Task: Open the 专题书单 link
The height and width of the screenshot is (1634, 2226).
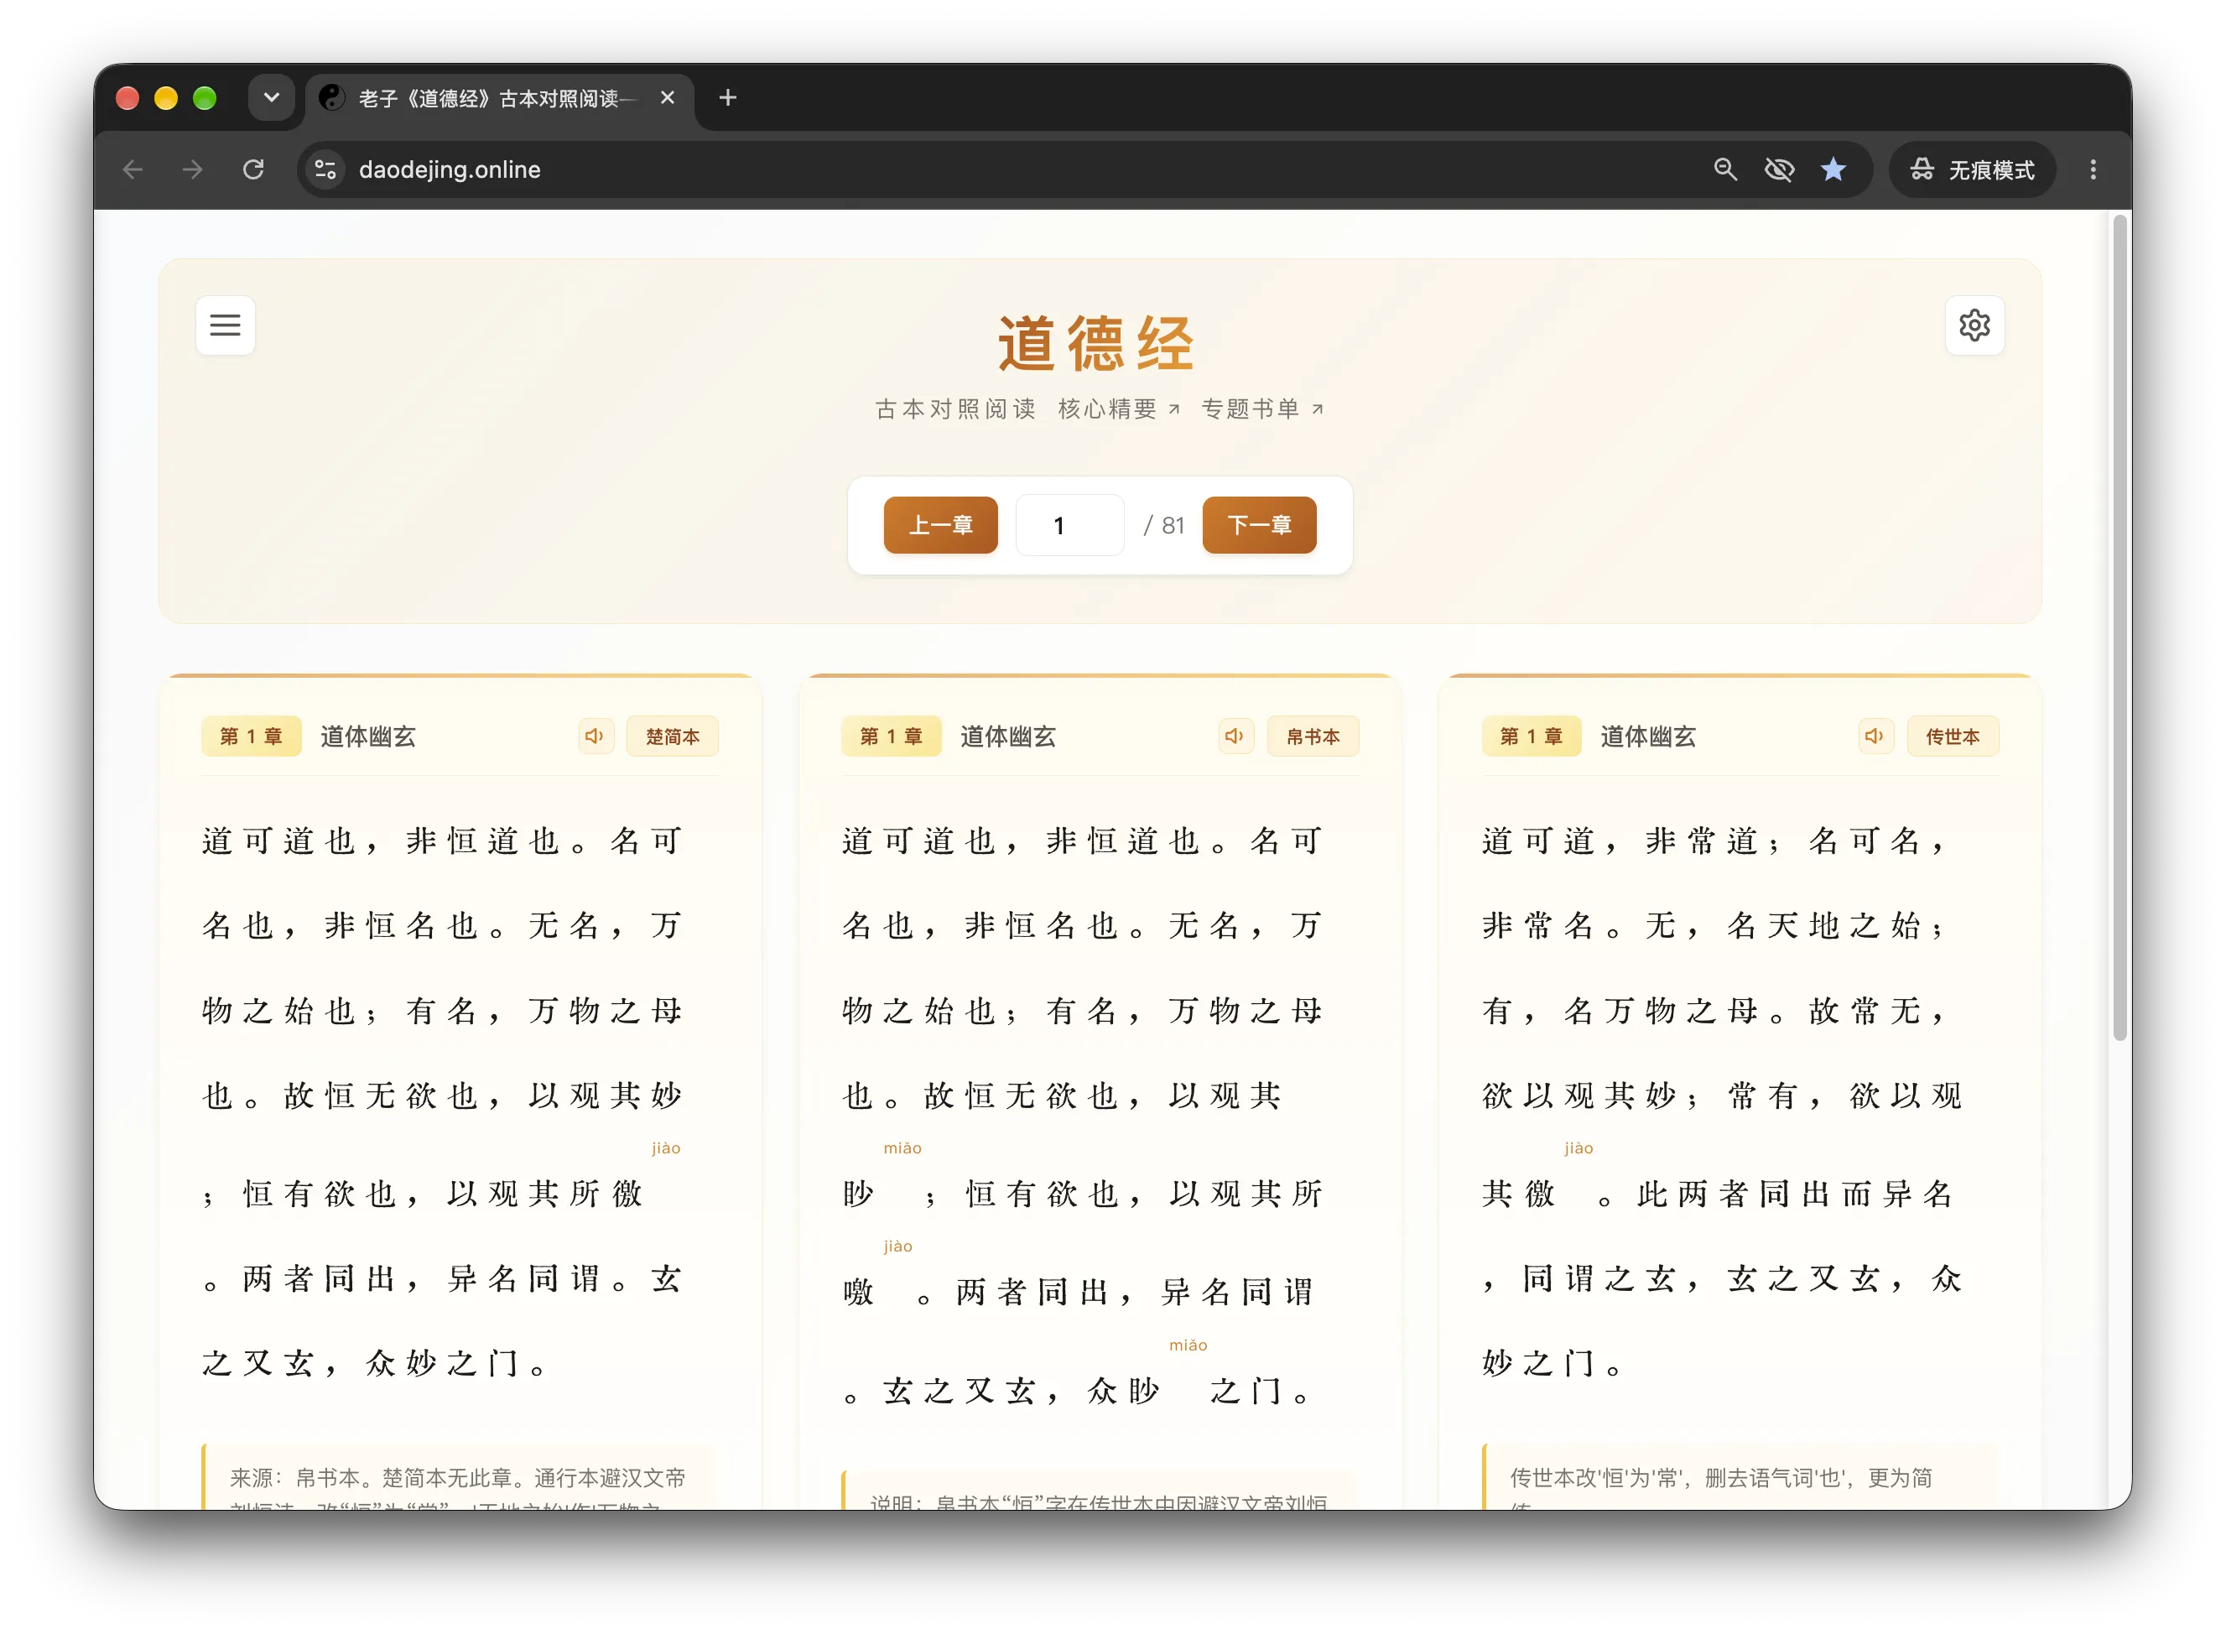Action: click(x=1261, y=408)
